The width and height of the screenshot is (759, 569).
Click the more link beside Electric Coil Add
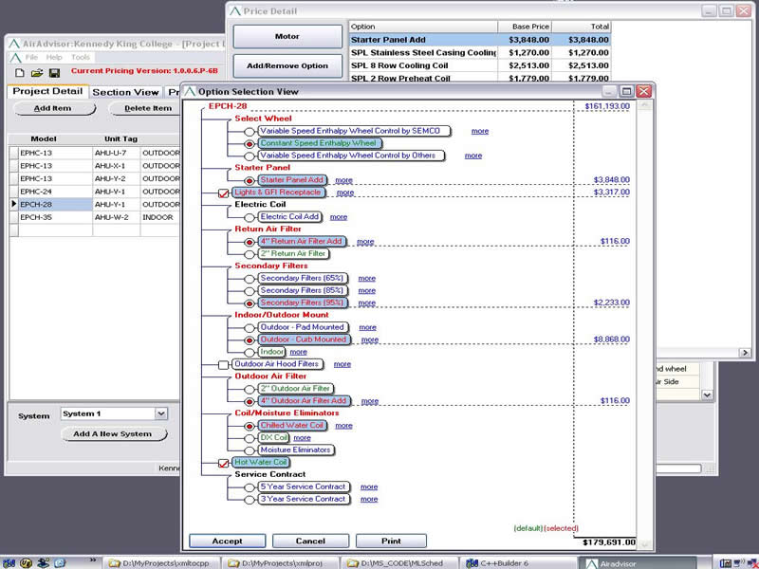coord(338,217)
